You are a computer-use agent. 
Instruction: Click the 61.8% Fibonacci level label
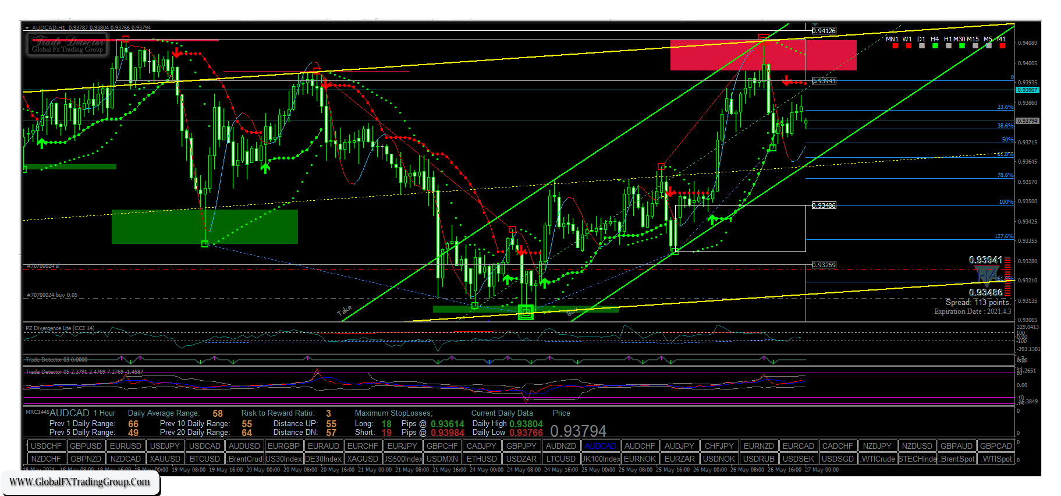tap(1005, 154)
